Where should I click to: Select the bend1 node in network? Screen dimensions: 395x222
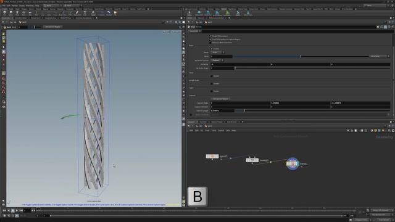coord(293,164)
